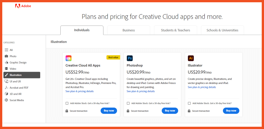Switch to the Schools & Universities tab
Image resolution: width=264 pixels, height=129 pixels.
222,30
